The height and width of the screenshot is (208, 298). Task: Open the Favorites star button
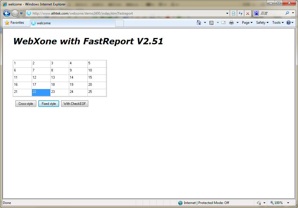pyautogui.click(x=15, y=23)
